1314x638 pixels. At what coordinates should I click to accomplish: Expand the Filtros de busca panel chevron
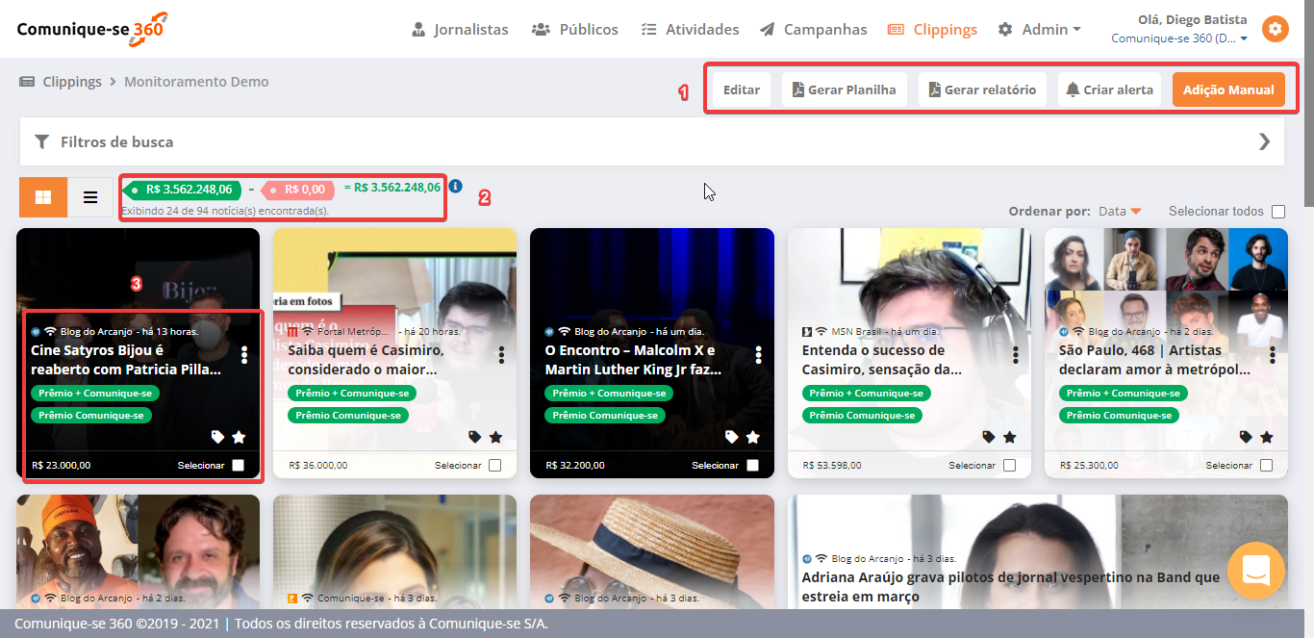pos(1265,142)
